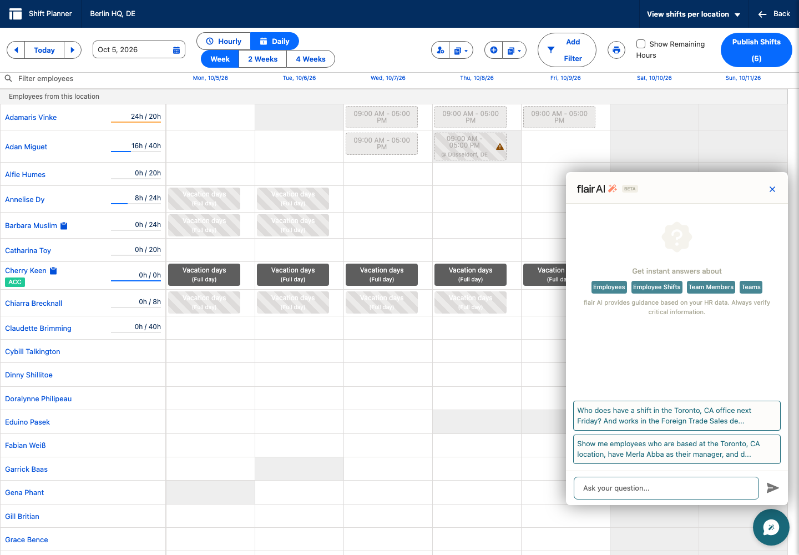Select the 4 Weeks tab
This screenshot has width=799, height=555.
point(311,59)
